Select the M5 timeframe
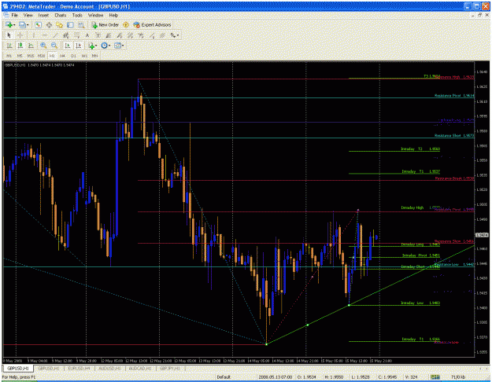The height and width of the screenshot is (382, 492). coord(20,56)
